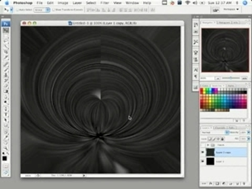The image size is (252, 189).
Task: Enable Show Transform Controls checkbox
Action: 54,10
